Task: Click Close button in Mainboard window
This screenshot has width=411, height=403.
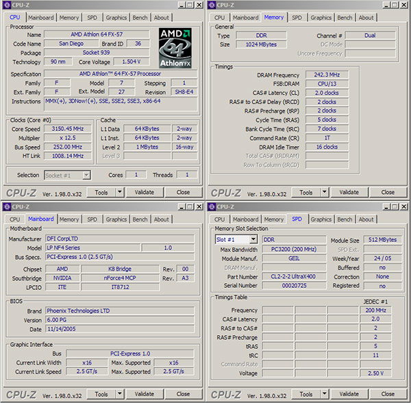Action: pos(183,394)
